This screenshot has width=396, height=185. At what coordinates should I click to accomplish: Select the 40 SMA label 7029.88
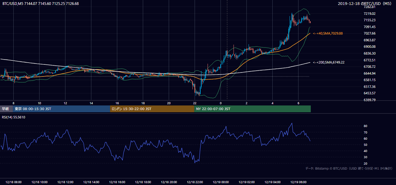[328, 33]
